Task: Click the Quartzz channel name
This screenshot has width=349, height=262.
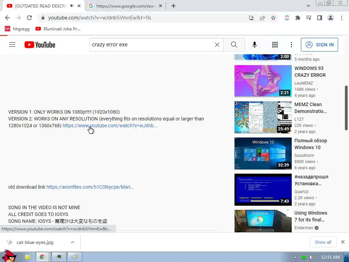Action: [301, 192]
